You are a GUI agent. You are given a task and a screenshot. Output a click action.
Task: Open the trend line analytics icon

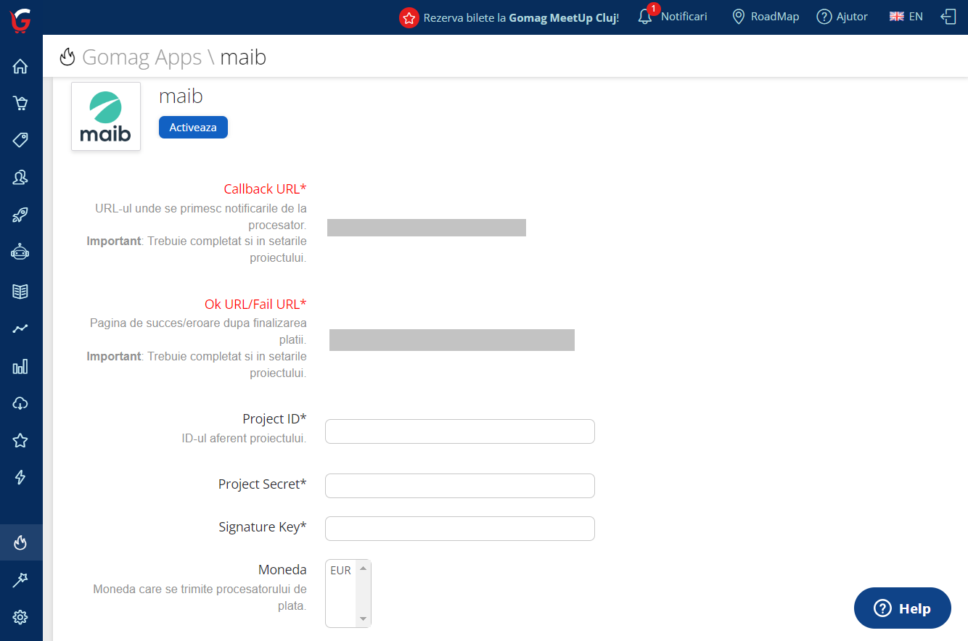click(20, 328)
